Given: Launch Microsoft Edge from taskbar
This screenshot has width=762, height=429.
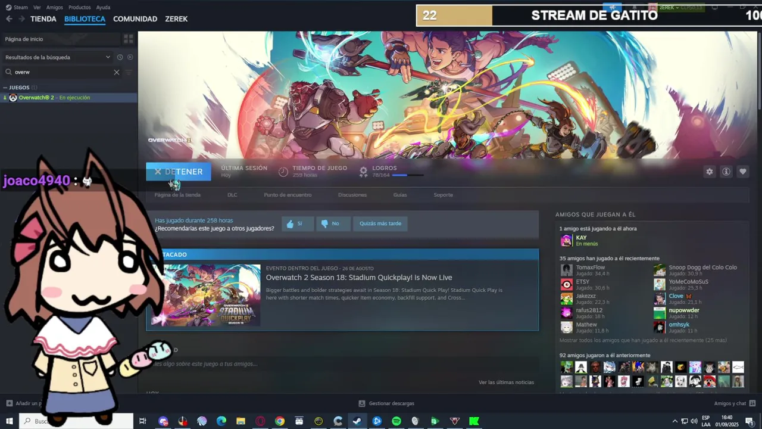Looking at the screenshot, I should coord(221,421).
